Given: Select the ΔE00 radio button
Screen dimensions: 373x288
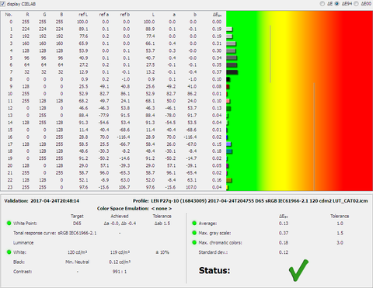Looking at the screenshot, I should pyautogui.click(x=356, y=4).
